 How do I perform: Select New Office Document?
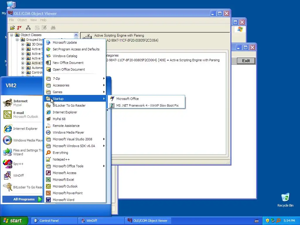point(75,63)
